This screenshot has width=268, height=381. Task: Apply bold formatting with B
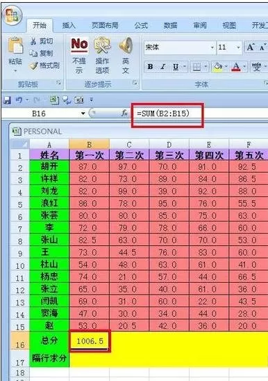click(150, 67)
